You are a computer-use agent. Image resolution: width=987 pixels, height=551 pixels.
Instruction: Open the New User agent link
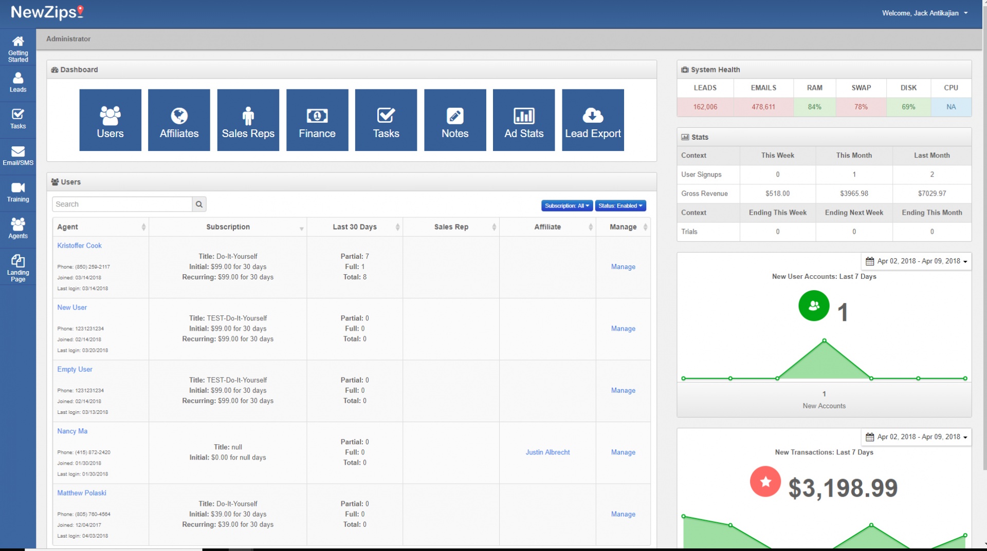pos(72,308)
